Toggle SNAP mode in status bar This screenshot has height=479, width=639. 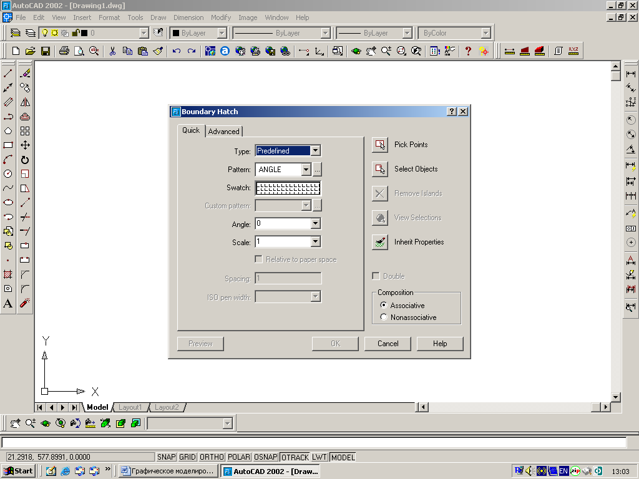pos(166,457)
